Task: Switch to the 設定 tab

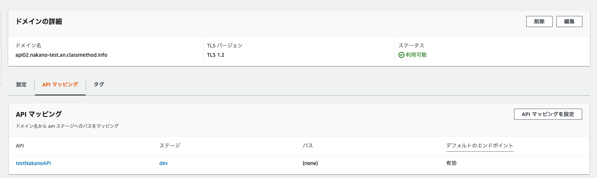Action: tap(21, 85)
